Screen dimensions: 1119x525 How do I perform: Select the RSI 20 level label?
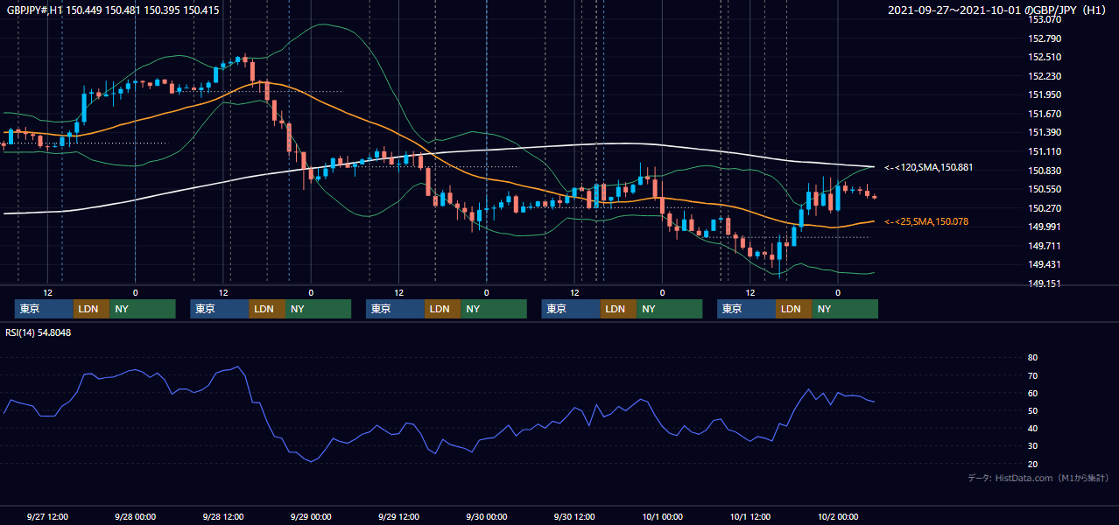pos(1032,464)
